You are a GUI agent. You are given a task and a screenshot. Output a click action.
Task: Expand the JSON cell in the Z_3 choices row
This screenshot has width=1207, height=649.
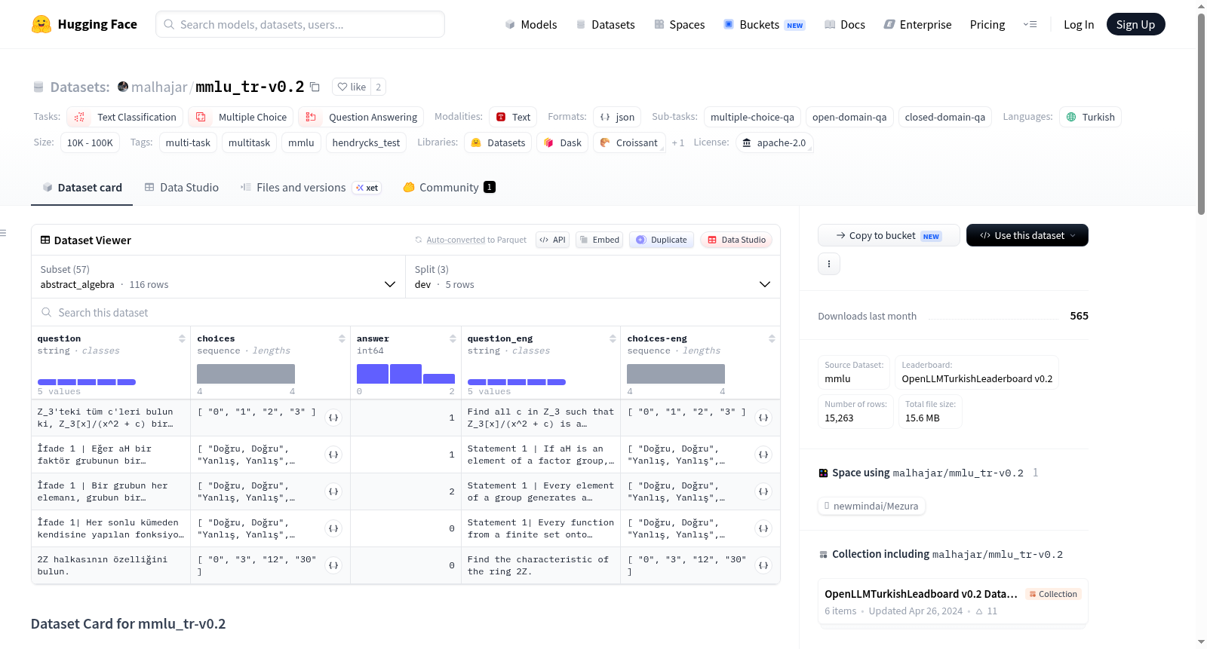333,418
